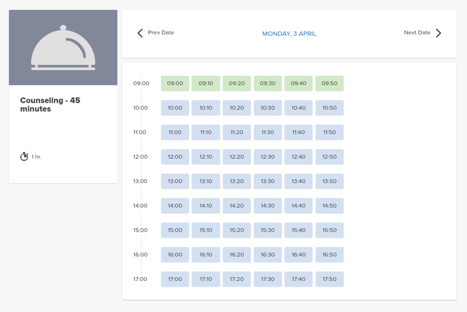
Task: Open the Monday, 3 April date heading
Action: (289, 34)
